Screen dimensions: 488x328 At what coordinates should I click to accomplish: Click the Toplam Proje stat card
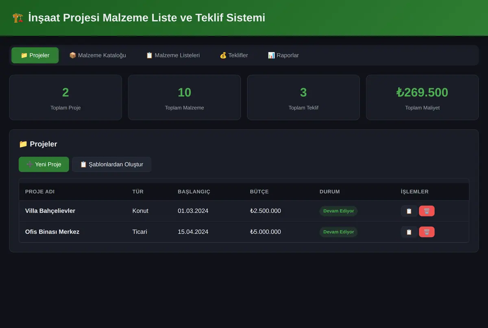65,97
